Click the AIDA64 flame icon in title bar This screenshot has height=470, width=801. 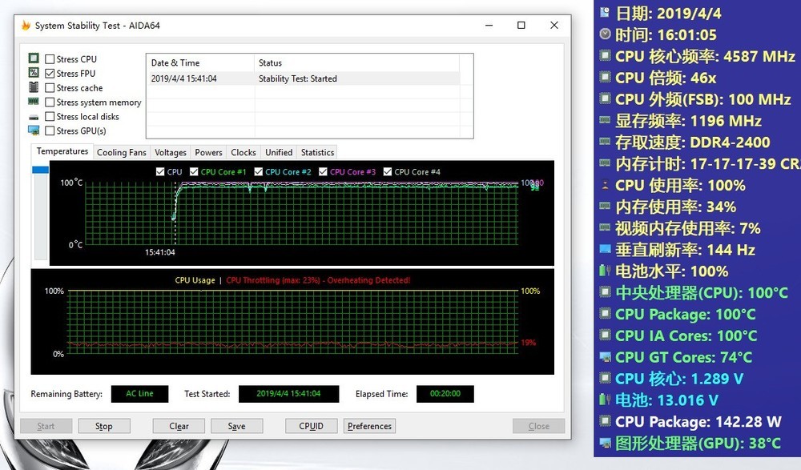(x=26, y=25)
